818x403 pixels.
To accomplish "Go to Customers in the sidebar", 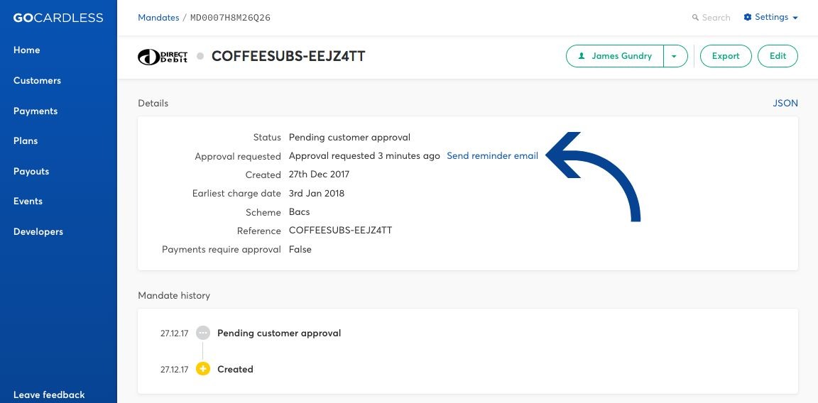I will (x=37, y=81).
